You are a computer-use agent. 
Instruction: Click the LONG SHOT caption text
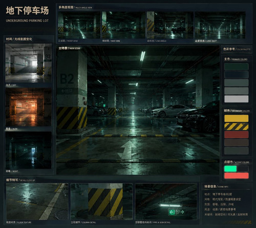click(x=206, y=41)
